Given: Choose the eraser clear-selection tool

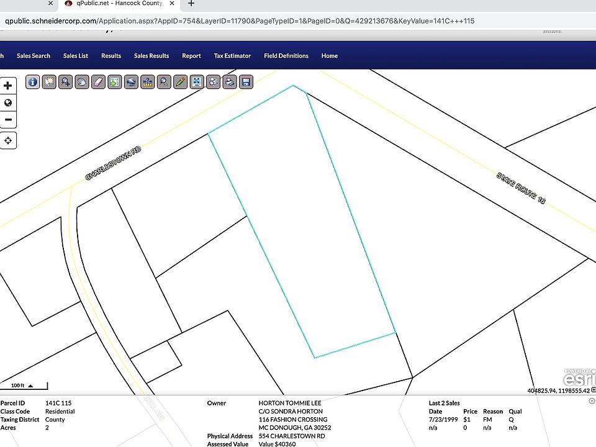Looking at the screenshot, I should tap(98, 82).
